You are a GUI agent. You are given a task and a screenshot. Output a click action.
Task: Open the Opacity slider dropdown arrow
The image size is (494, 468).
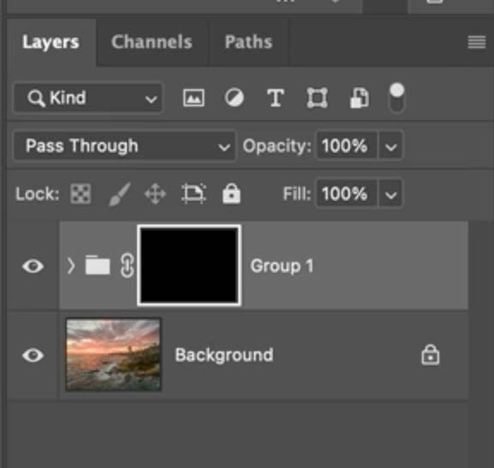(391, 146)
